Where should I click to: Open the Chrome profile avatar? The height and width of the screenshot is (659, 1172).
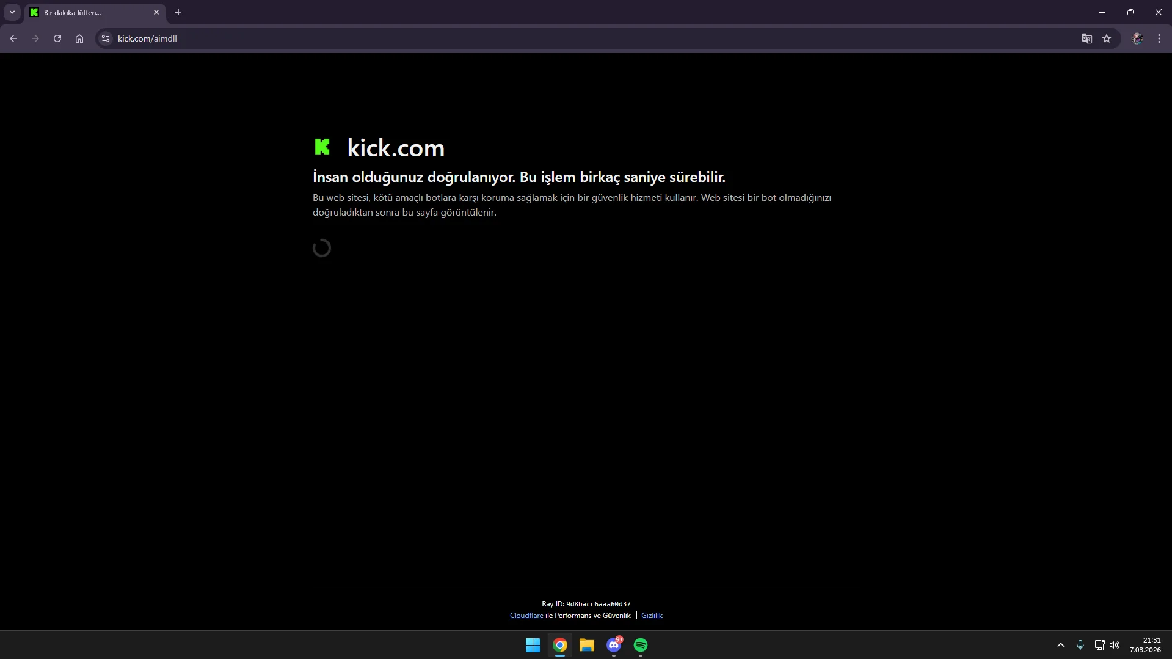pos(1137,38)
